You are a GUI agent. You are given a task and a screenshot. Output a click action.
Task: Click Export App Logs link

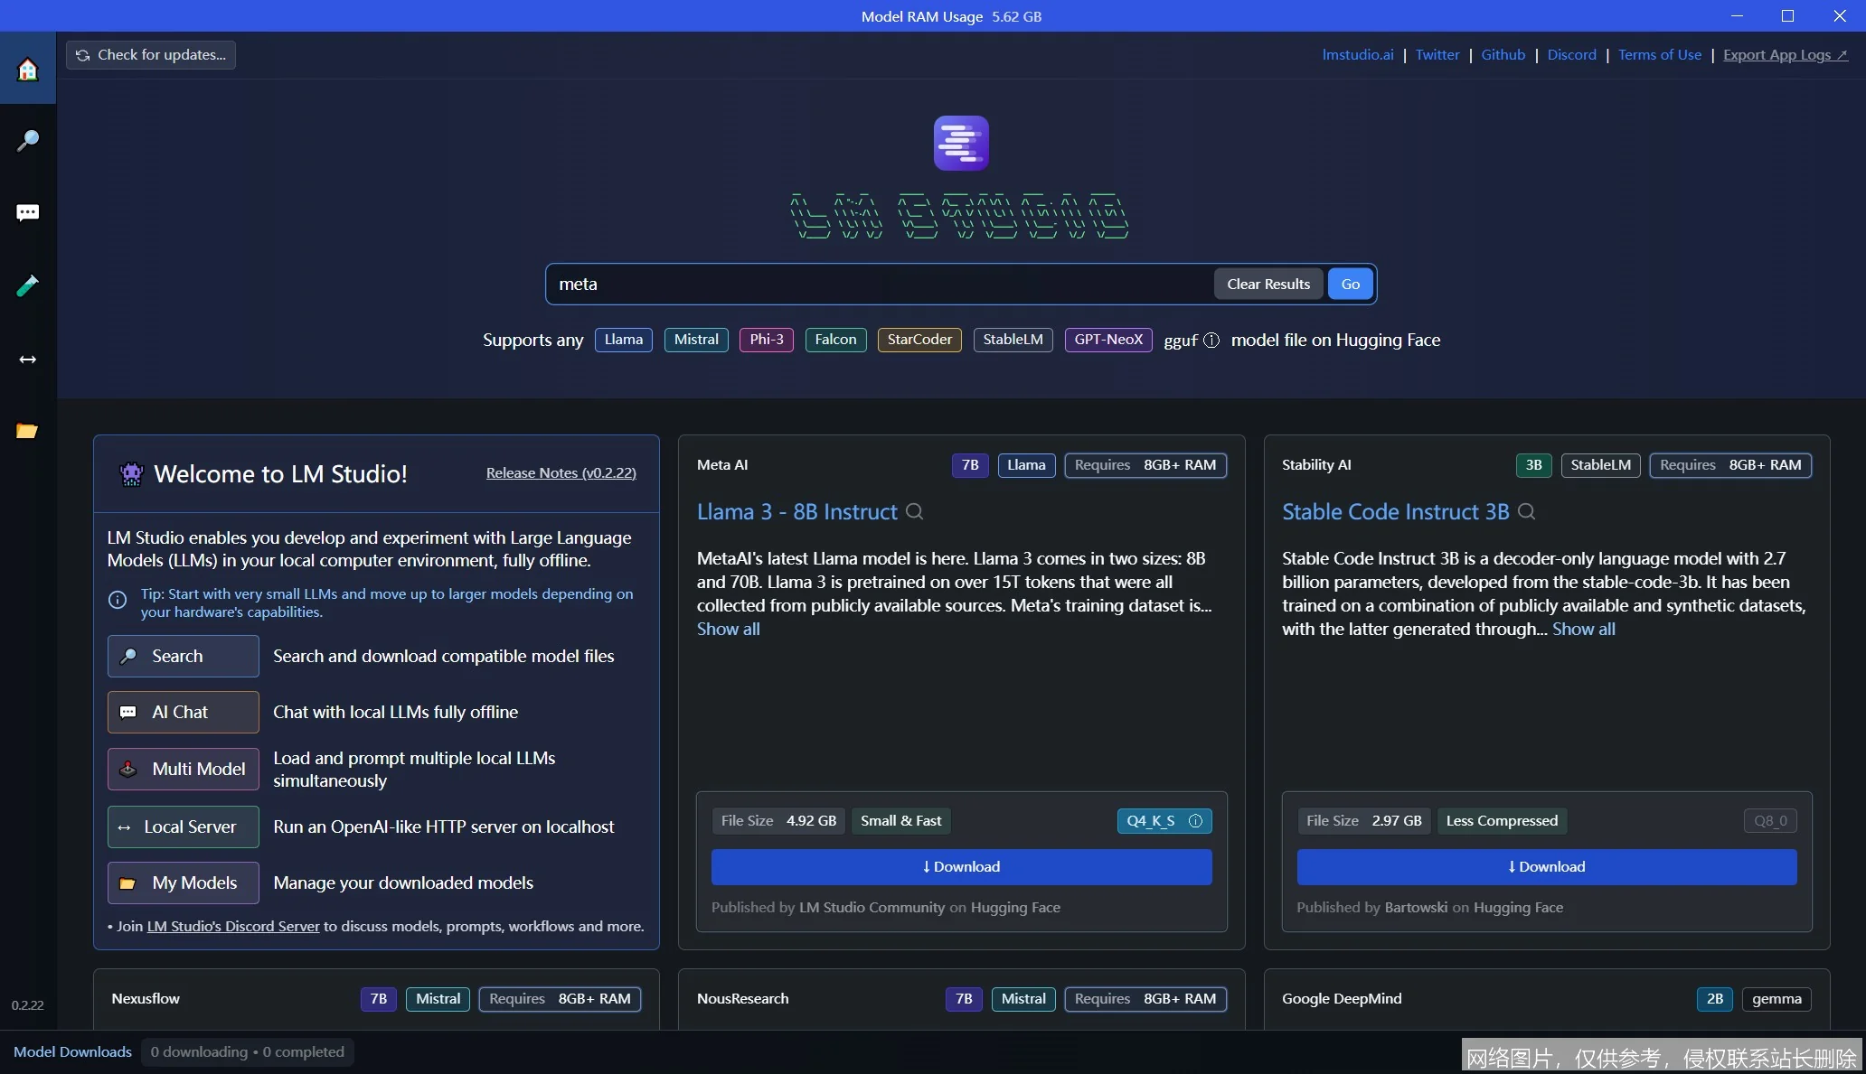[x=1786, y=55]
